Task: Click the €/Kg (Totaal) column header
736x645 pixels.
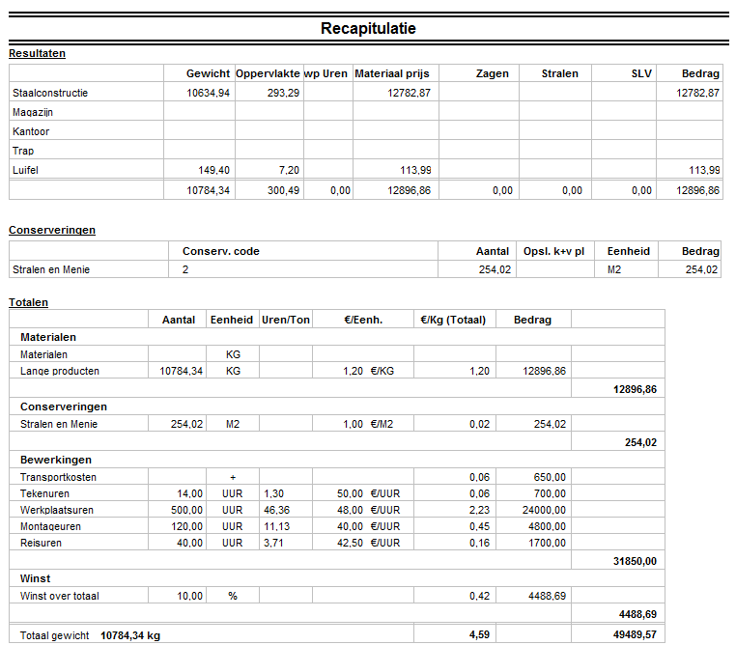Action: 453,320
